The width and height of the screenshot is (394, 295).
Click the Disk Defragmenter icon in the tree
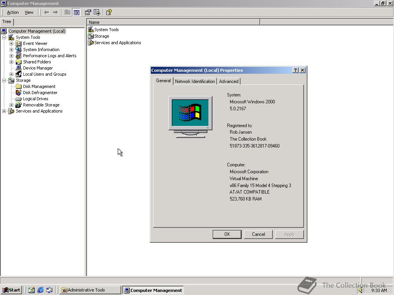point(18,93)
